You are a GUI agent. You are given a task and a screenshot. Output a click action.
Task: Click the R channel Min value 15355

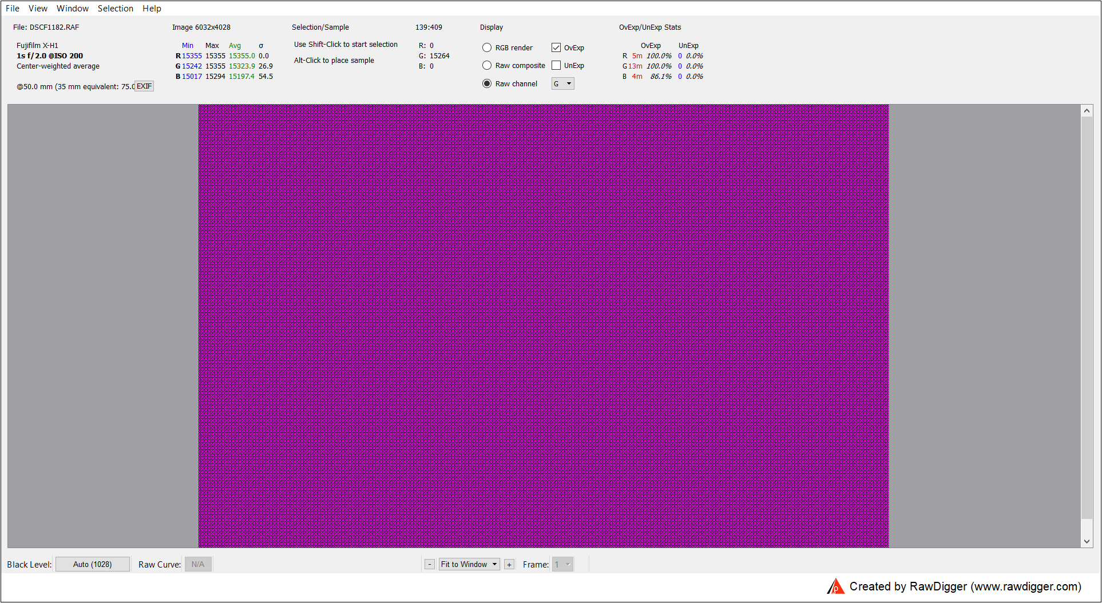(x=192, y=56)
